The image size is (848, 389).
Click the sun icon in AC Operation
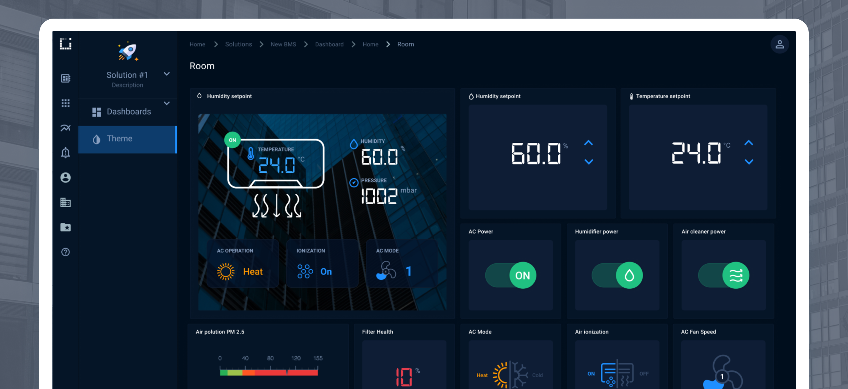coord(226,271)
